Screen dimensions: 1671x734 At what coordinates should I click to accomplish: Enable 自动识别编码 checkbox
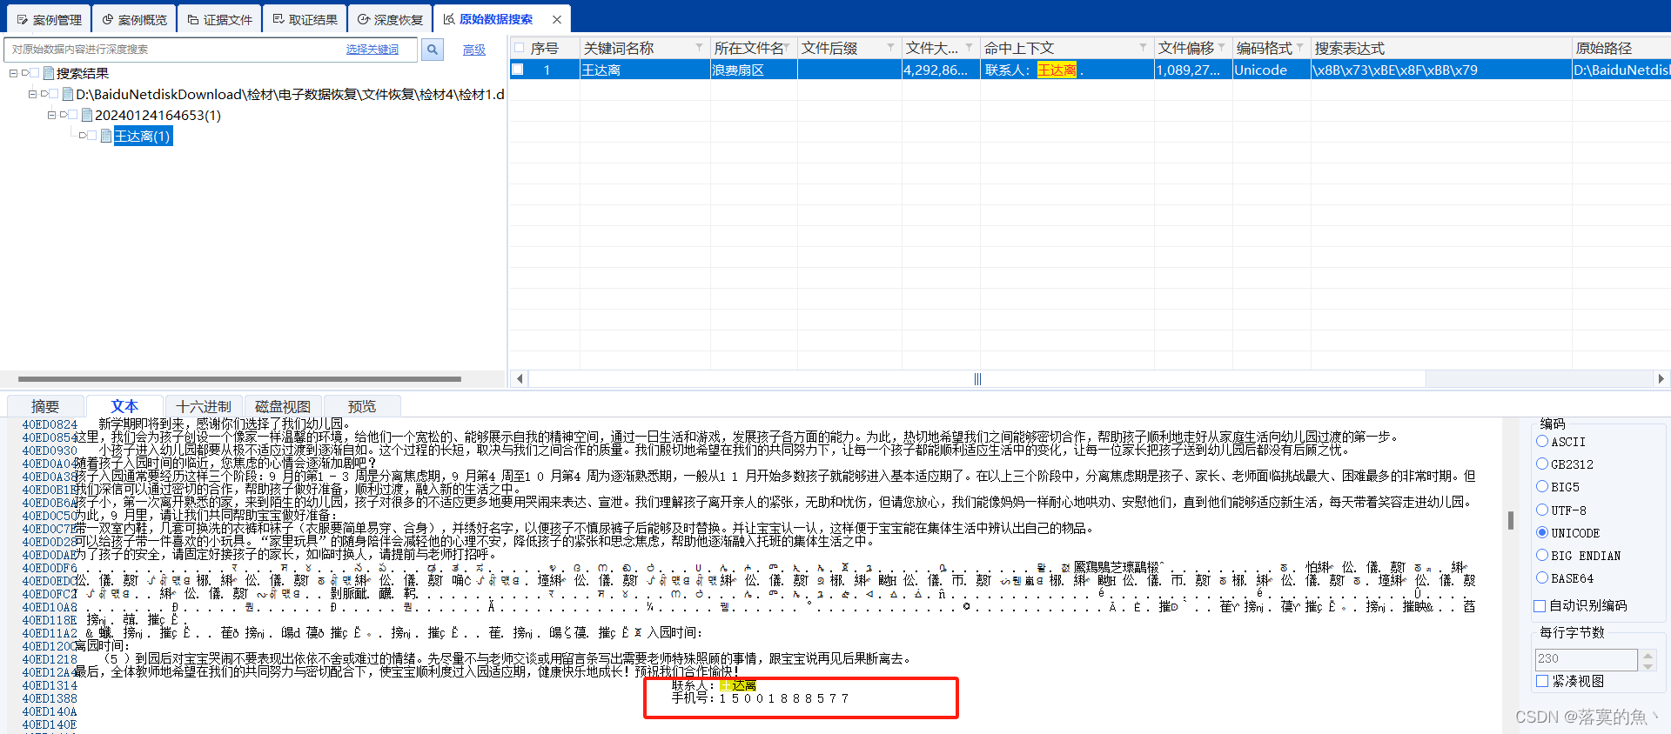coord(1540,605)
